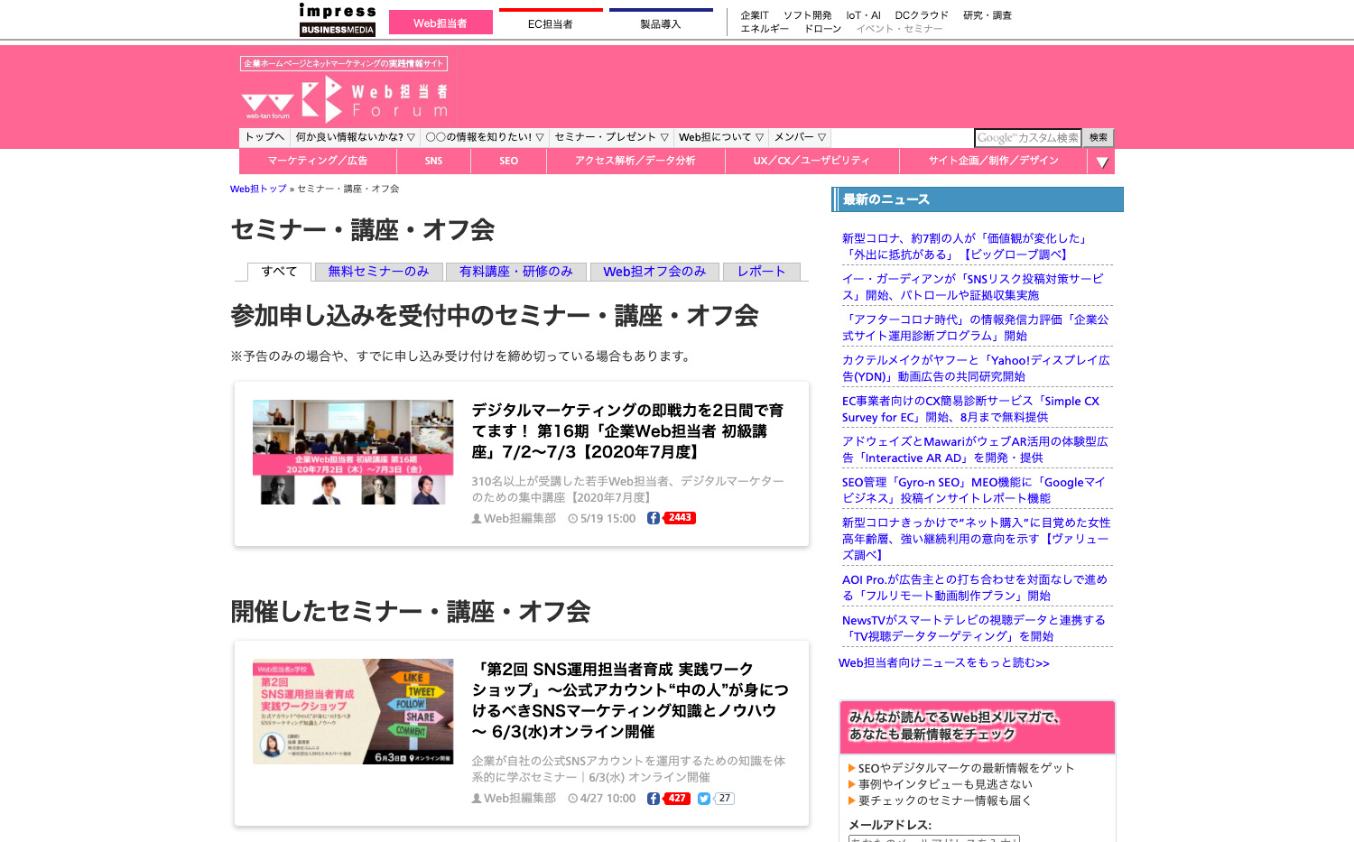Select the 製品導入 top tab
The image size is (1354, 842).
(x=661, y=23)
